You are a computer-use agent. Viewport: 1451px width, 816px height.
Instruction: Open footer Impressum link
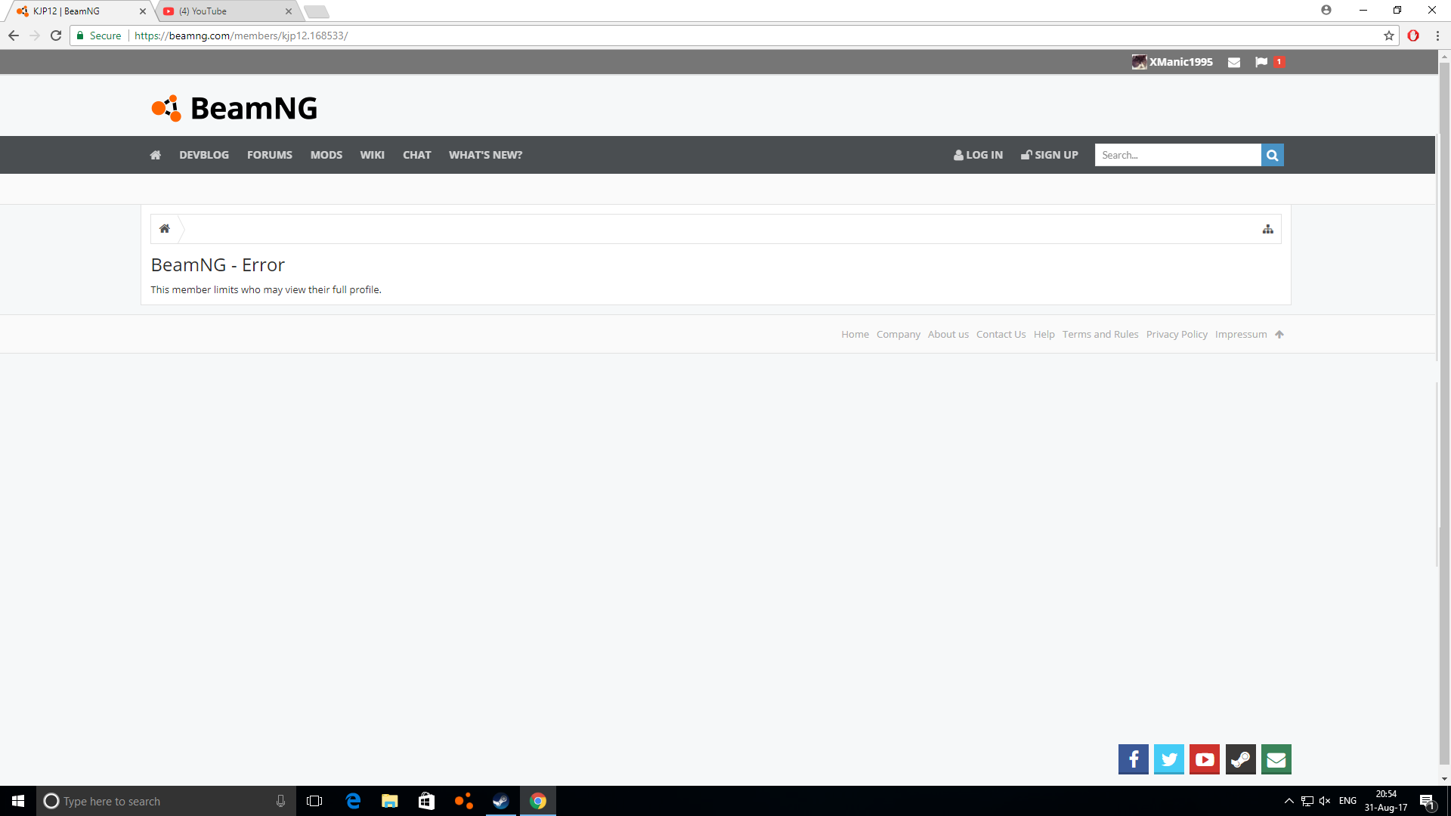pos(1241,335)
